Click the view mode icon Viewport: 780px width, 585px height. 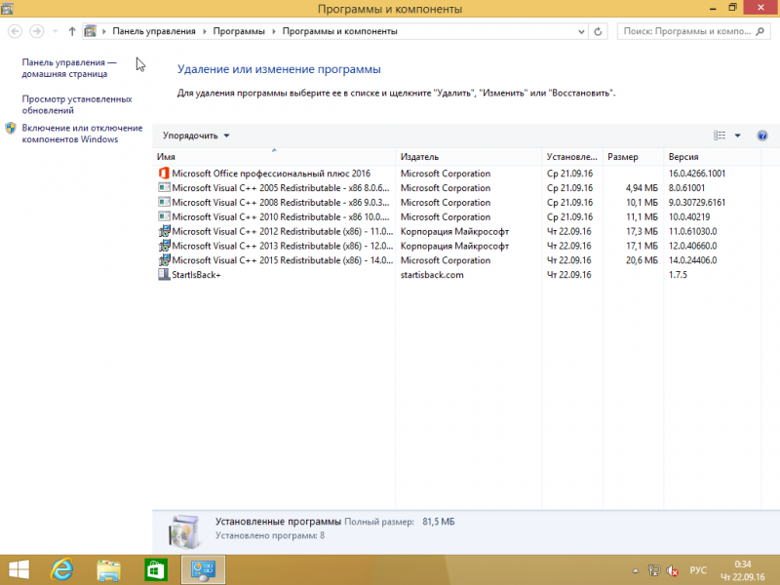point(720,136)
